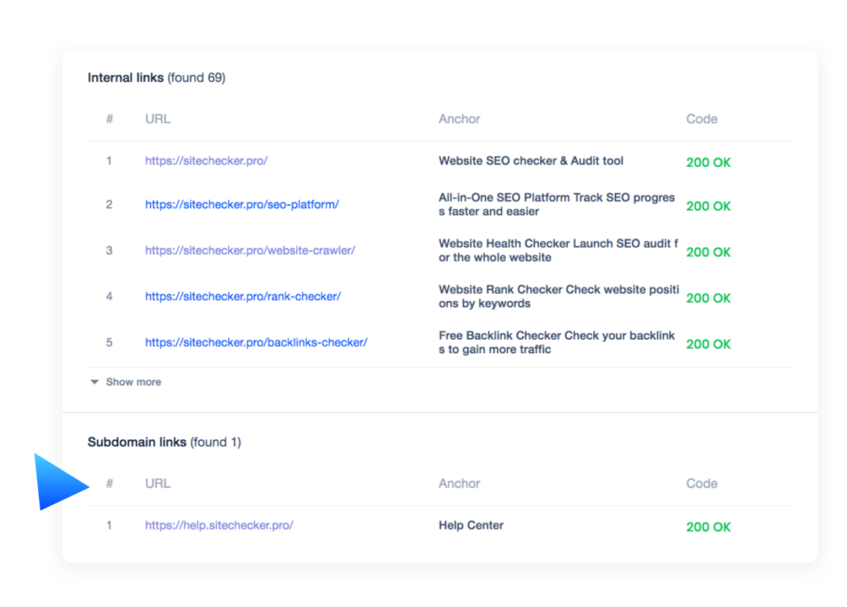Screen dimensions: 847x607
Task: Click the Show more triangle arrow
Action: tap(94, 382)
